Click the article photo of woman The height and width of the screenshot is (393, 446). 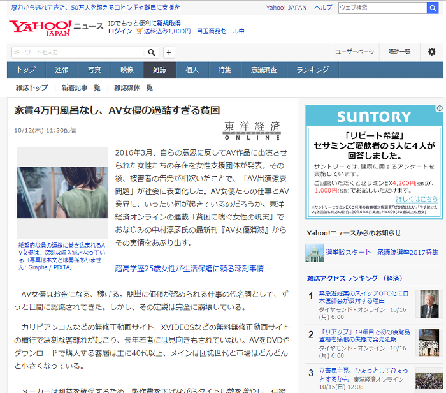coord(62,193)
